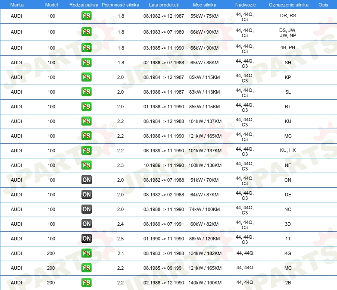Select the Moc silnika column header
The width and height of the screenshot is (337, 290).
205,5
